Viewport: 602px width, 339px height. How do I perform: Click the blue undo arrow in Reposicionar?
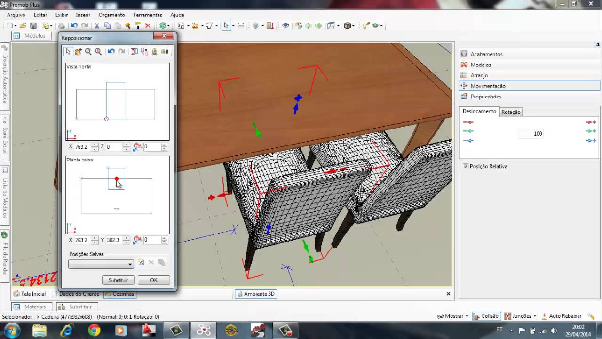(111, 51)
